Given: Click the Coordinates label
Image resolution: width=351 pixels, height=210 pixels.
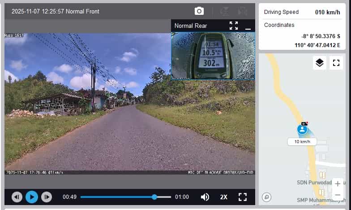Looking at the screenshot, I should pos(279,25).
